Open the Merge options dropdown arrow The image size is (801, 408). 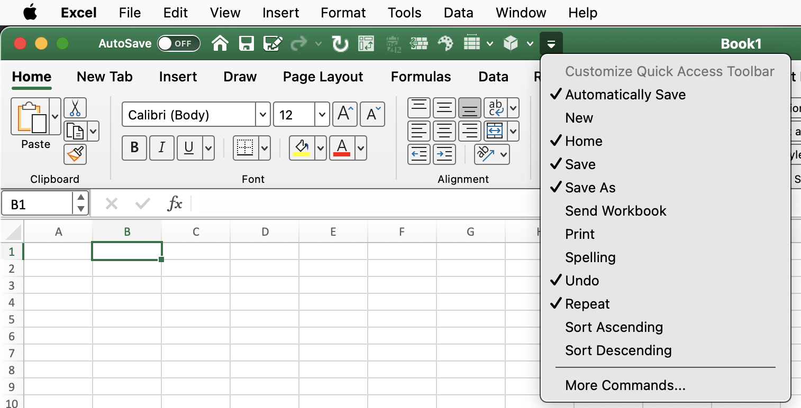(x=513, y=131)
